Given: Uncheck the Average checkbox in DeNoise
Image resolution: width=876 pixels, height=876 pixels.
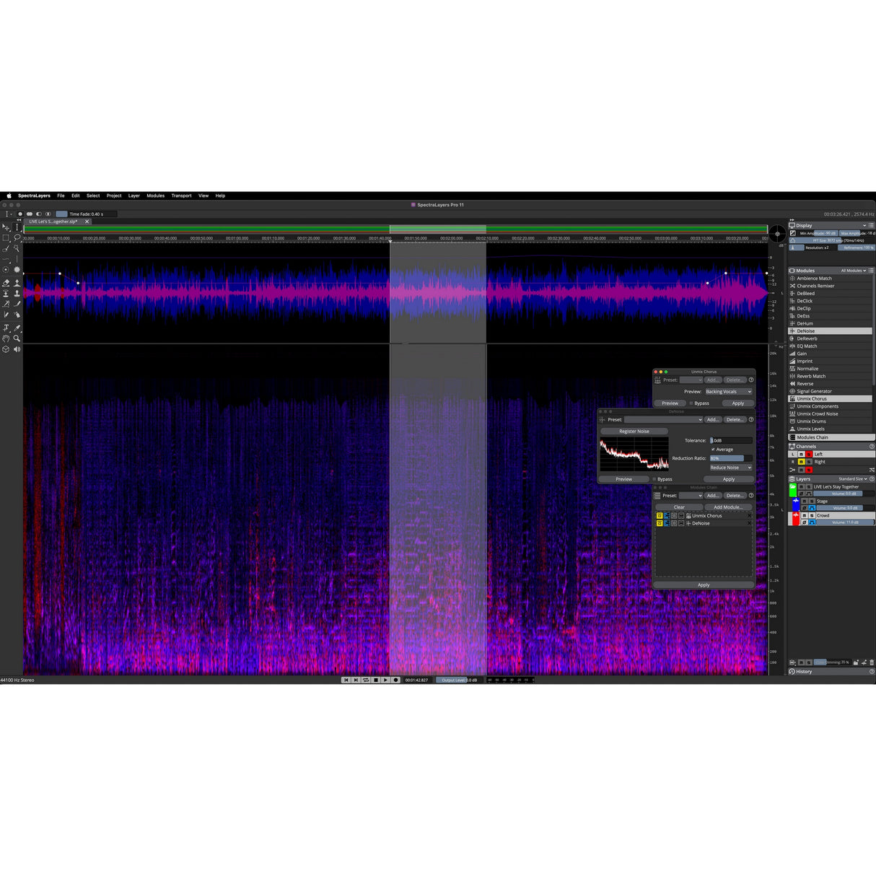Looking at the screenshot, I should (713, 449).
